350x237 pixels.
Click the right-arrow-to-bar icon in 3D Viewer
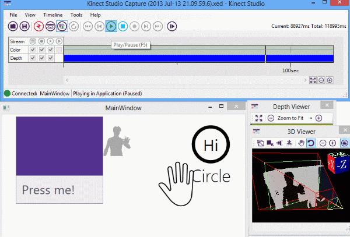[279, 143]
